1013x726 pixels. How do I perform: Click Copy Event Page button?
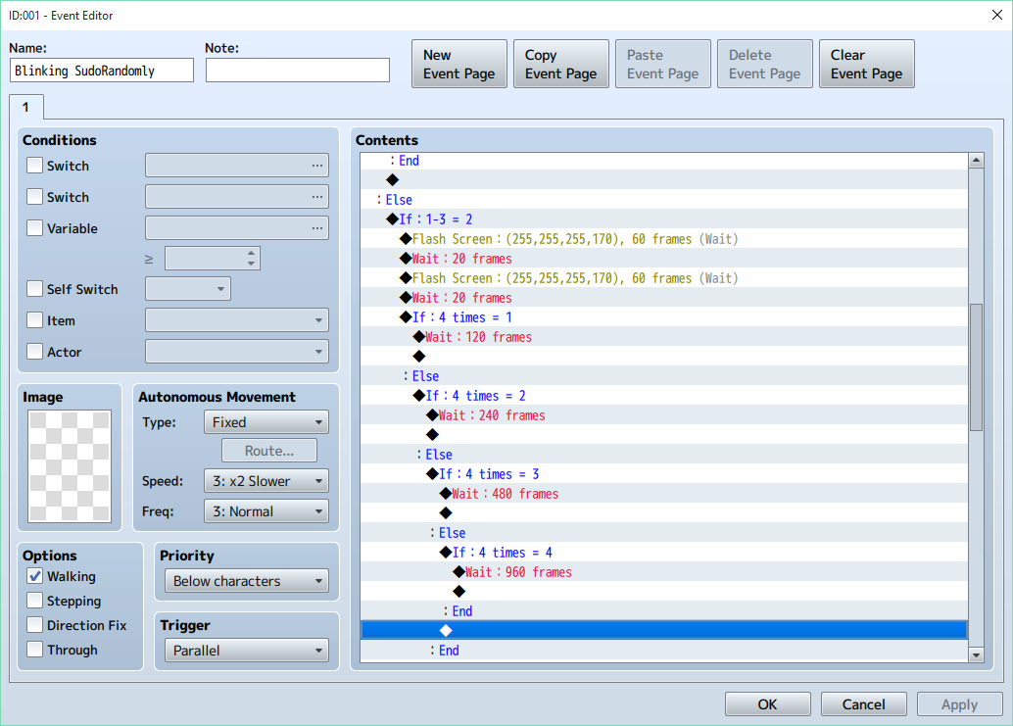click(560, 64)
